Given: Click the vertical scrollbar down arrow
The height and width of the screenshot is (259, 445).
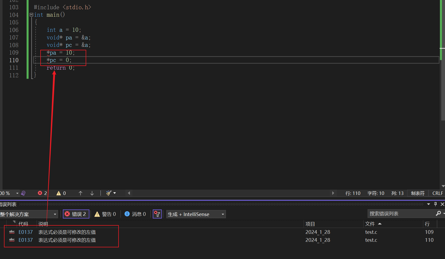Looking at the screenshot, I should point(443,186).
